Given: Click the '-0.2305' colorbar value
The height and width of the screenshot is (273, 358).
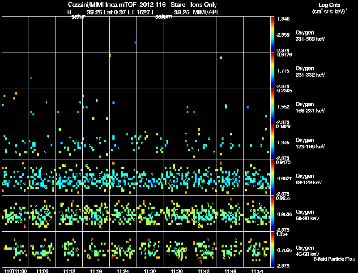Looking at the screenshot, I should 284,90.
